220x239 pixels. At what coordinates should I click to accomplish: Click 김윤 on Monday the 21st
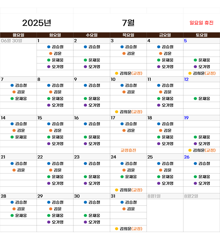point(18,170)
